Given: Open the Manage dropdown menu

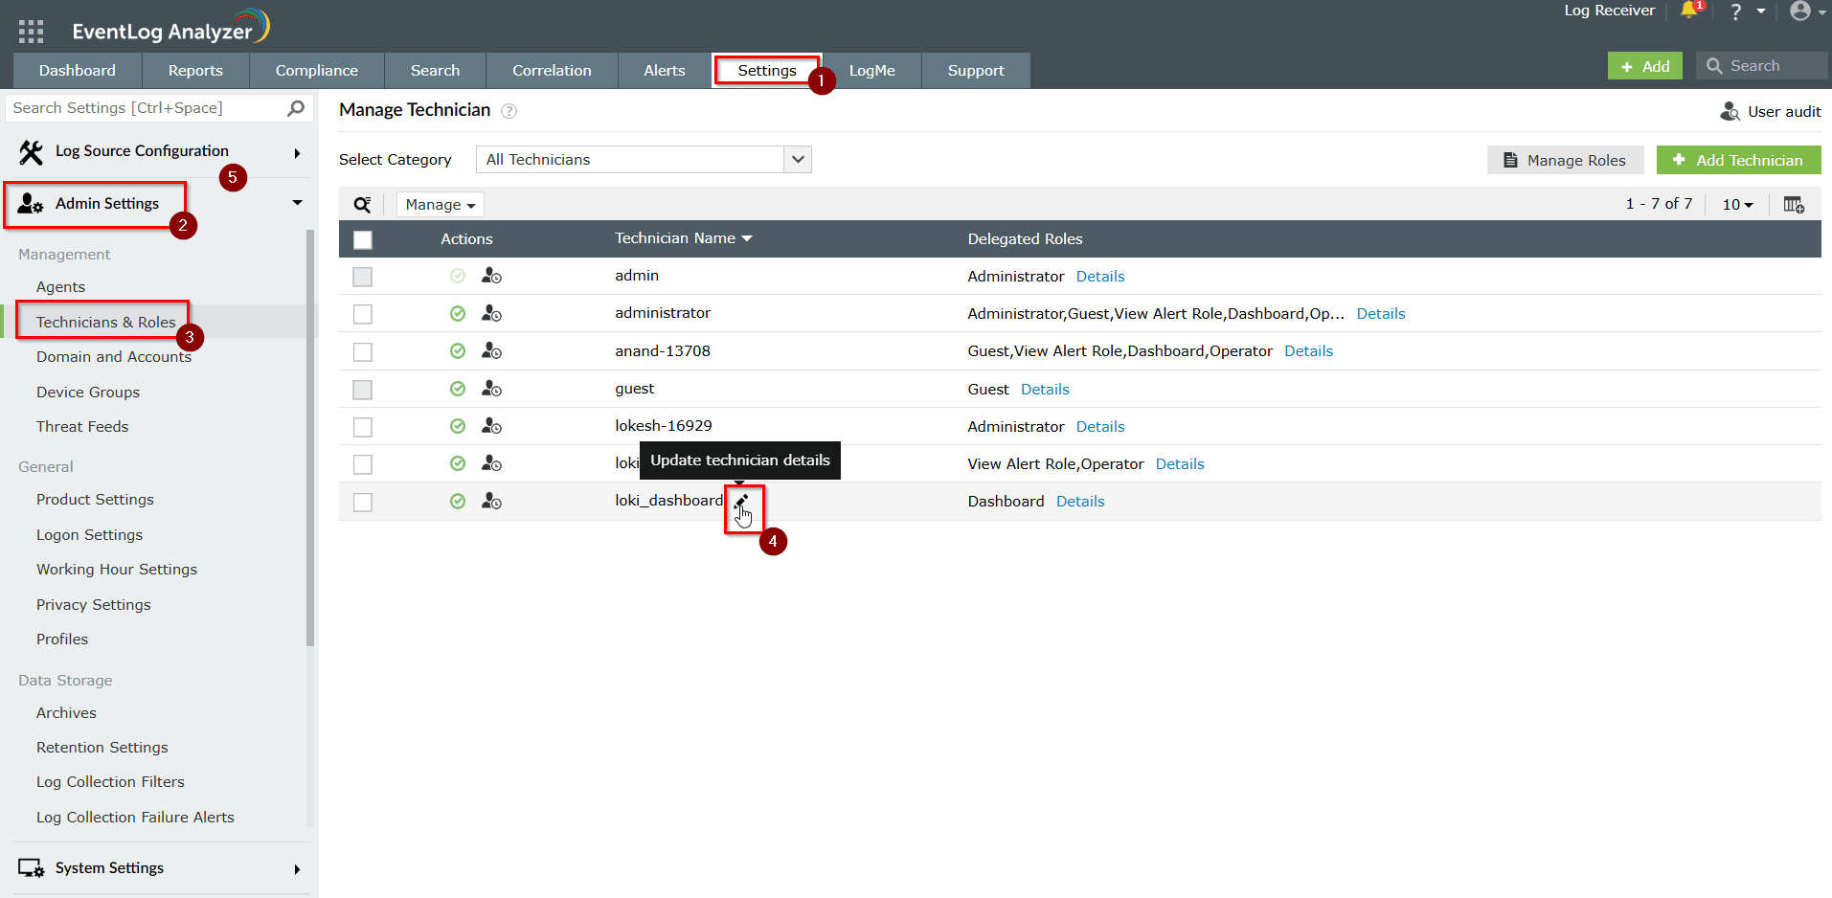Looking at the screenshot, I should click(x=440, y=205).
